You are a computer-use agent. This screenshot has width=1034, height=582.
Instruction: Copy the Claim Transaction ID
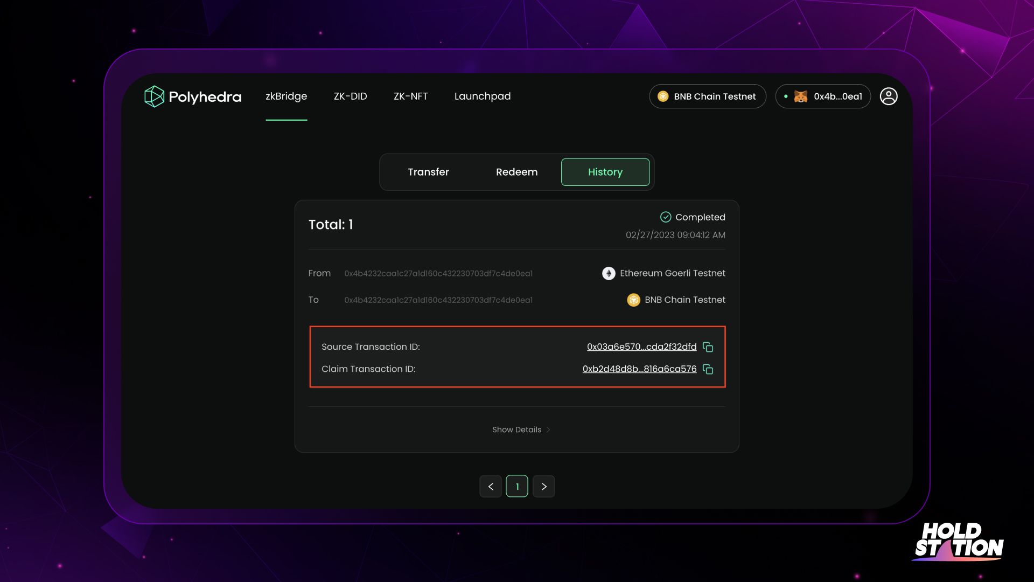coord(708,369)
